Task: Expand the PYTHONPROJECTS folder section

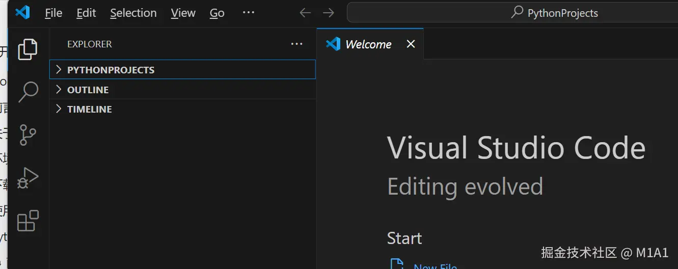Action: pyautogui.click(x=182, y=70)
